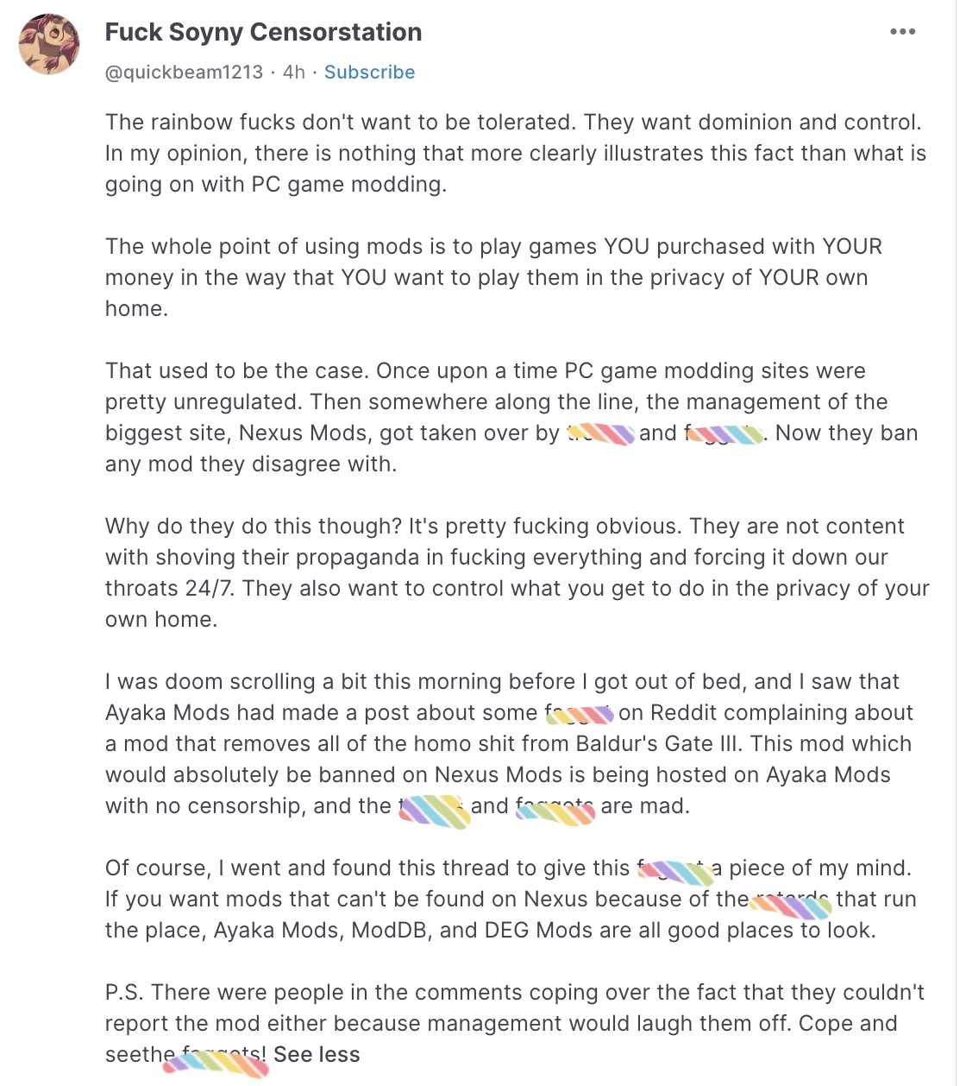Viewport: 966px width, 1086px height.
Task: Click the poster's profile avatar
Action: (49, 44)
